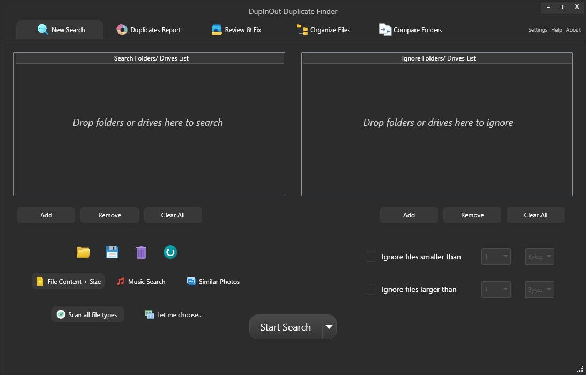
Task: Open Let me choose file types
Action: pyautogui.click(x=174, y=315)
